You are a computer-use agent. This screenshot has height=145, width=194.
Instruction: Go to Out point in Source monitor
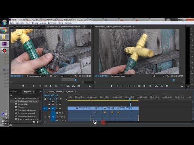(61, 86)
